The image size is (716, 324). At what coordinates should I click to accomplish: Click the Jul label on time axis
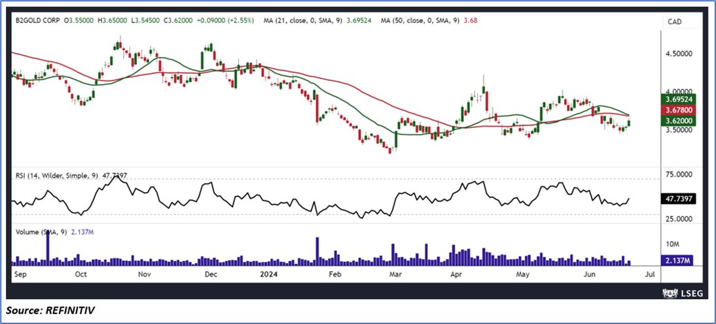651,275
